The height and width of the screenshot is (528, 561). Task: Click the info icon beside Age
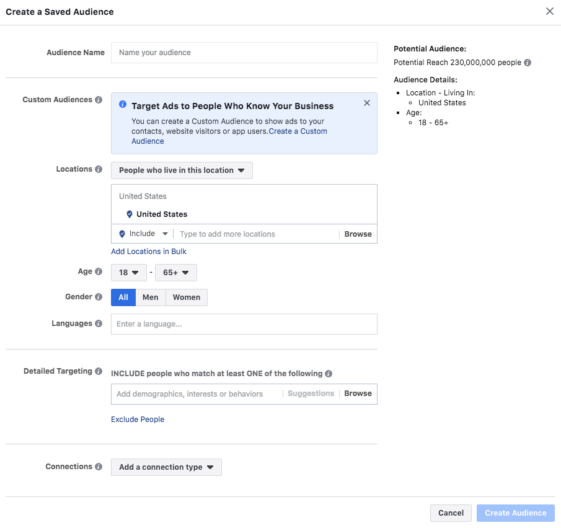pyautogui.click(x=98, y=271)
